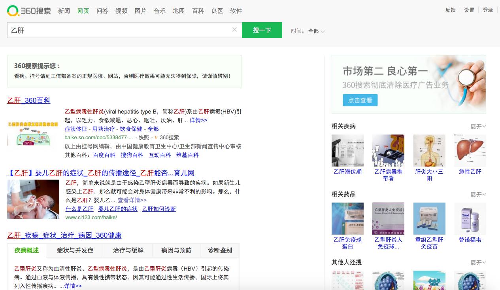Open the 软件 category
Viewport: 500px width, 290px height.
236,11
